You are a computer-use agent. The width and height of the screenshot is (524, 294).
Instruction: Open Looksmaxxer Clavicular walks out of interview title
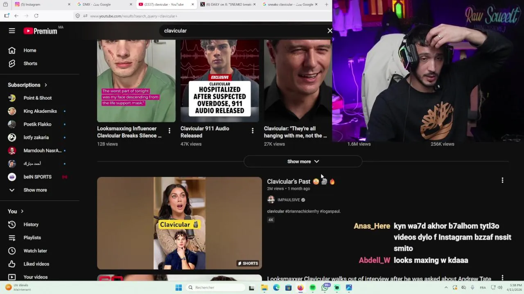379,279
